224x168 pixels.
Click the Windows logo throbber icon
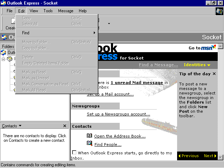[x=219, y=11]
